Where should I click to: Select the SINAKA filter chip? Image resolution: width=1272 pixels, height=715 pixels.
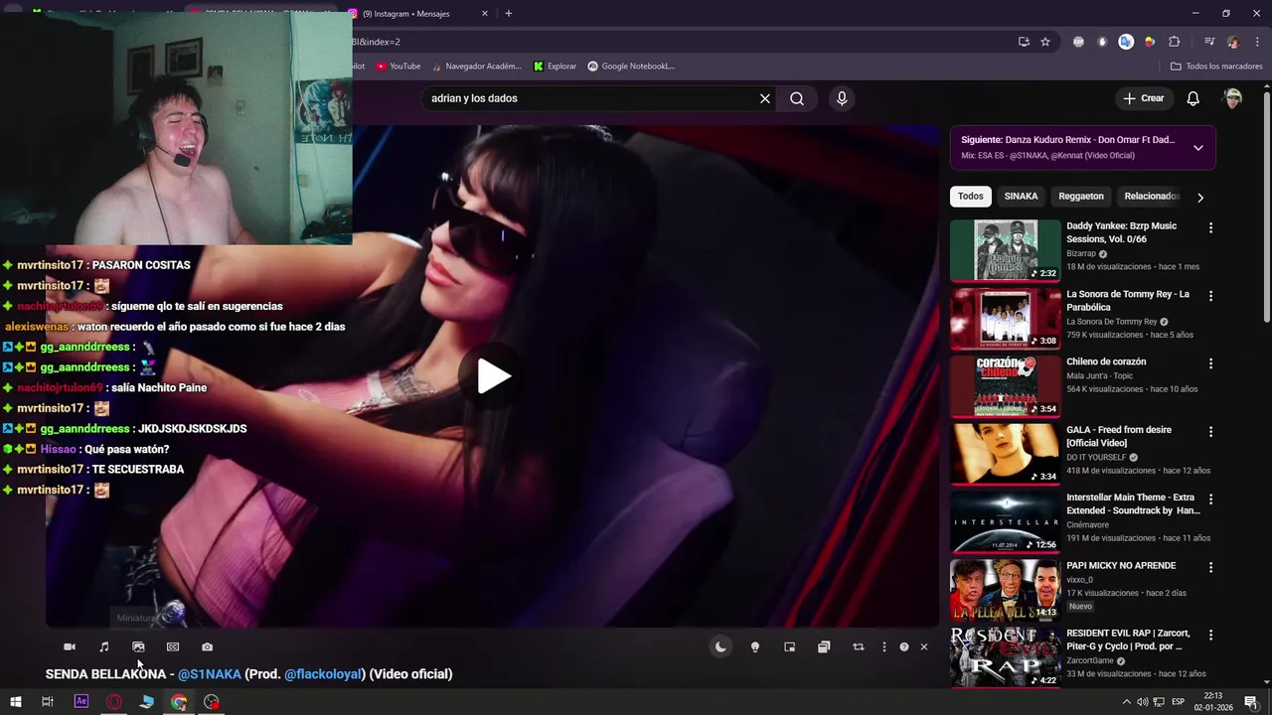(1021, 197)
